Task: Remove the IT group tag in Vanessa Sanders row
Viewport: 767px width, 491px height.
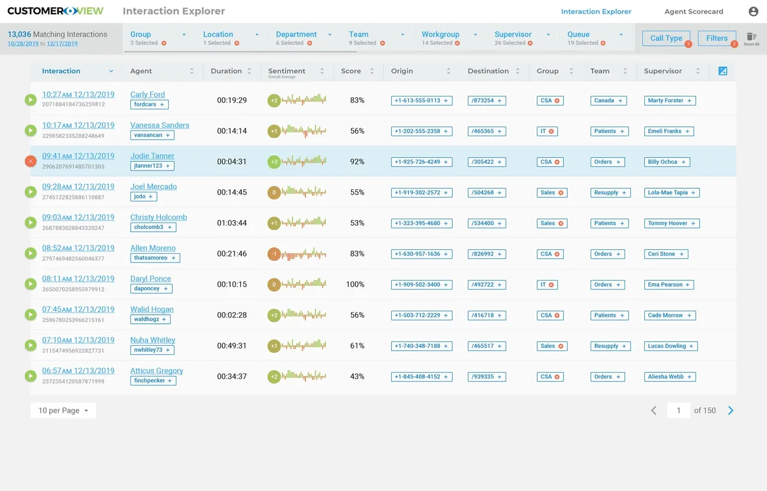Action: pos(551,131)
